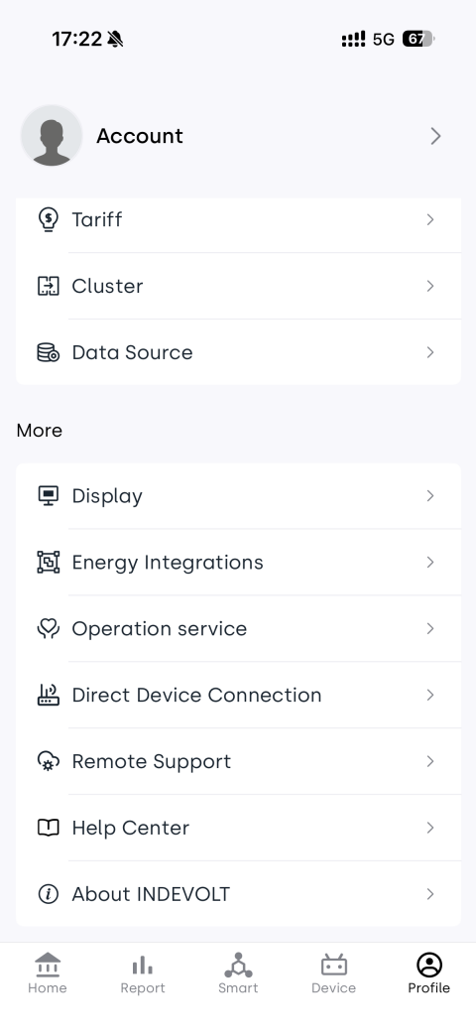Expand Tariff using its right chevron
476x1036 pixels.
coord(429,219)
